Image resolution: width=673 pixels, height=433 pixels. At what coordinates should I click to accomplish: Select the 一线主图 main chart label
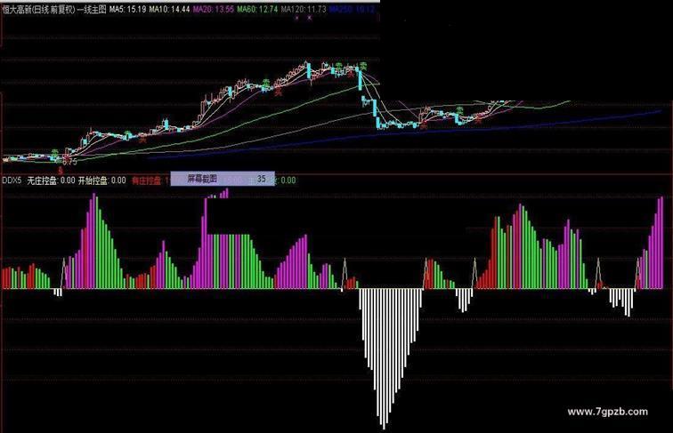click(x=92, y=10)
